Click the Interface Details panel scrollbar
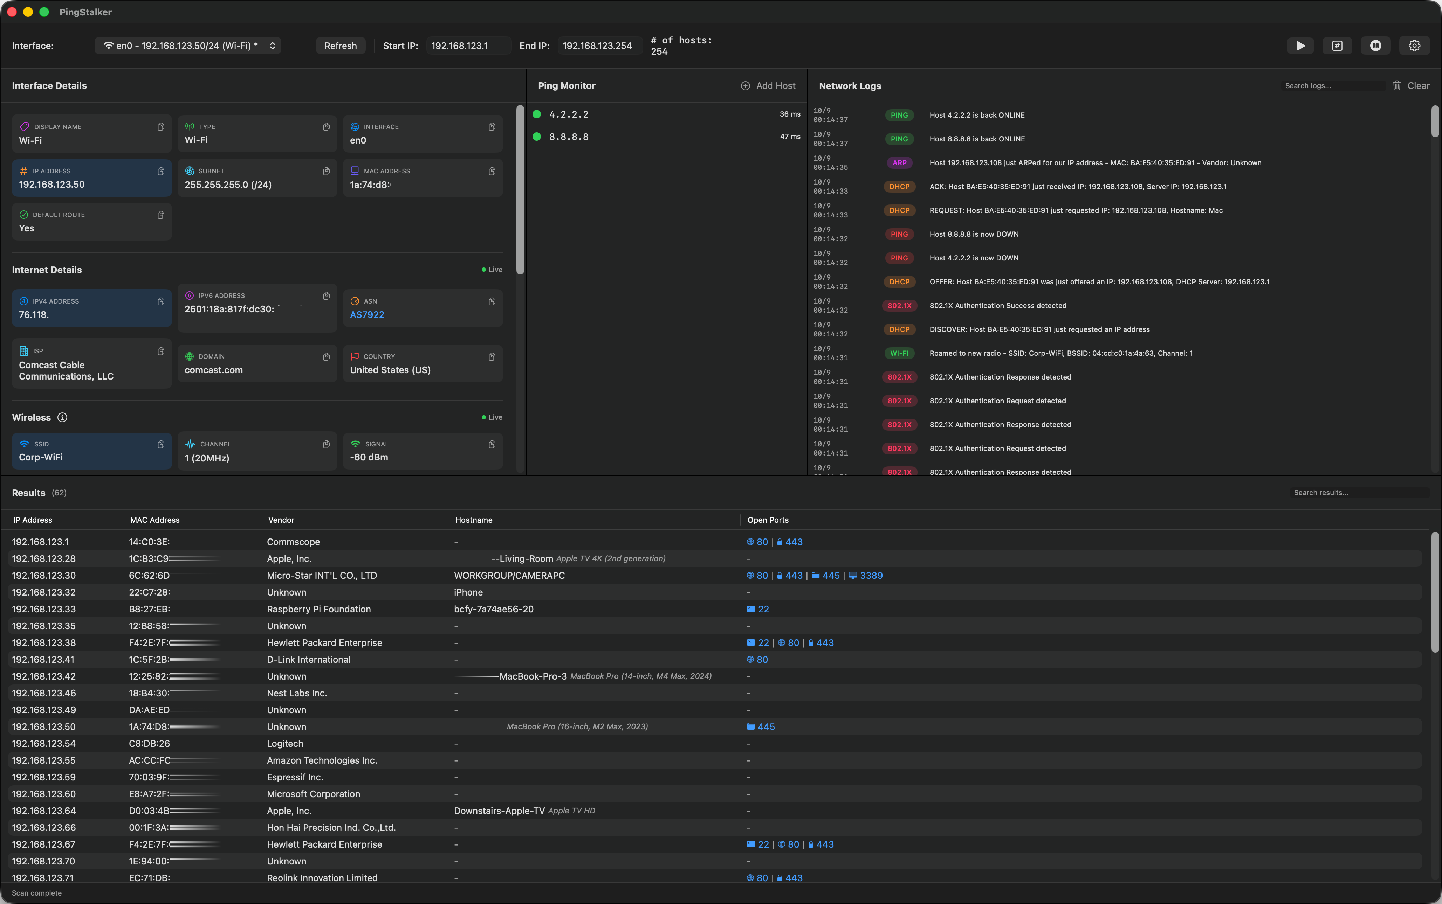This screenshot has height=904, width=1442. [x=520, y=190]
